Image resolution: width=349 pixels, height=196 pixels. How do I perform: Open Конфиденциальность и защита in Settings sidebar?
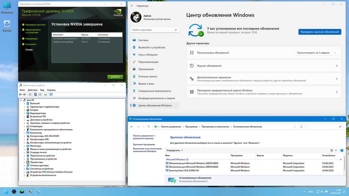[x=155, y=98]
